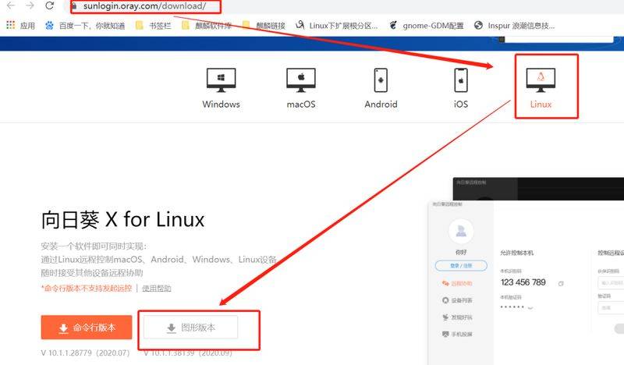624x365 pixels.
Task: Click the 远程协助 sidebar item in preview
Action: (457, 283)
